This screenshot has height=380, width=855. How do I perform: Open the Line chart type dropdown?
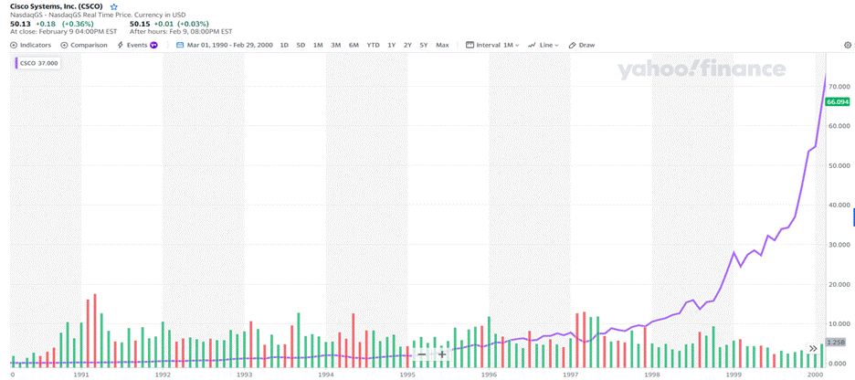pos(544,46)
